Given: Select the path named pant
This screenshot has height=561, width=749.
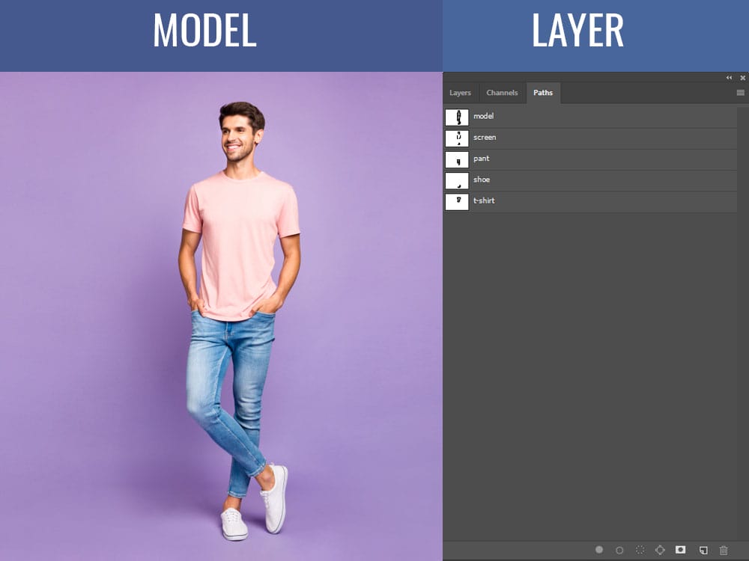Looking at the screenshot, I should pos(590,159).
